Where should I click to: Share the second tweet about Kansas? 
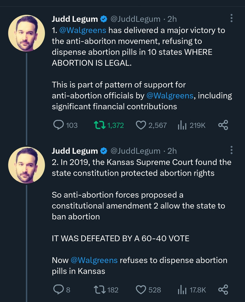pyautogui.click(x=223, y=289)
